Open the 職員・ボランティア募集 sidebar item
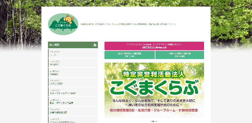252x123 pixels. [x=73, y=101]
